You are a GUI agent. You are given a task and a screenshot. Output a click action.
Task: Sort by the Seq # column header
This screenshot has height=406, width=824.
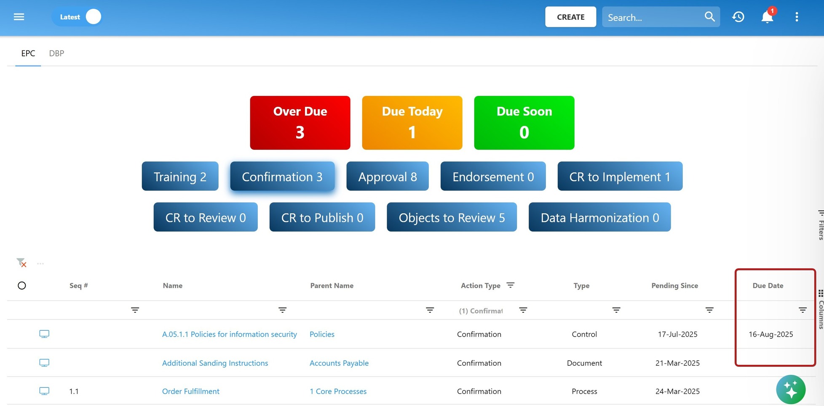[x=79, y=285]
